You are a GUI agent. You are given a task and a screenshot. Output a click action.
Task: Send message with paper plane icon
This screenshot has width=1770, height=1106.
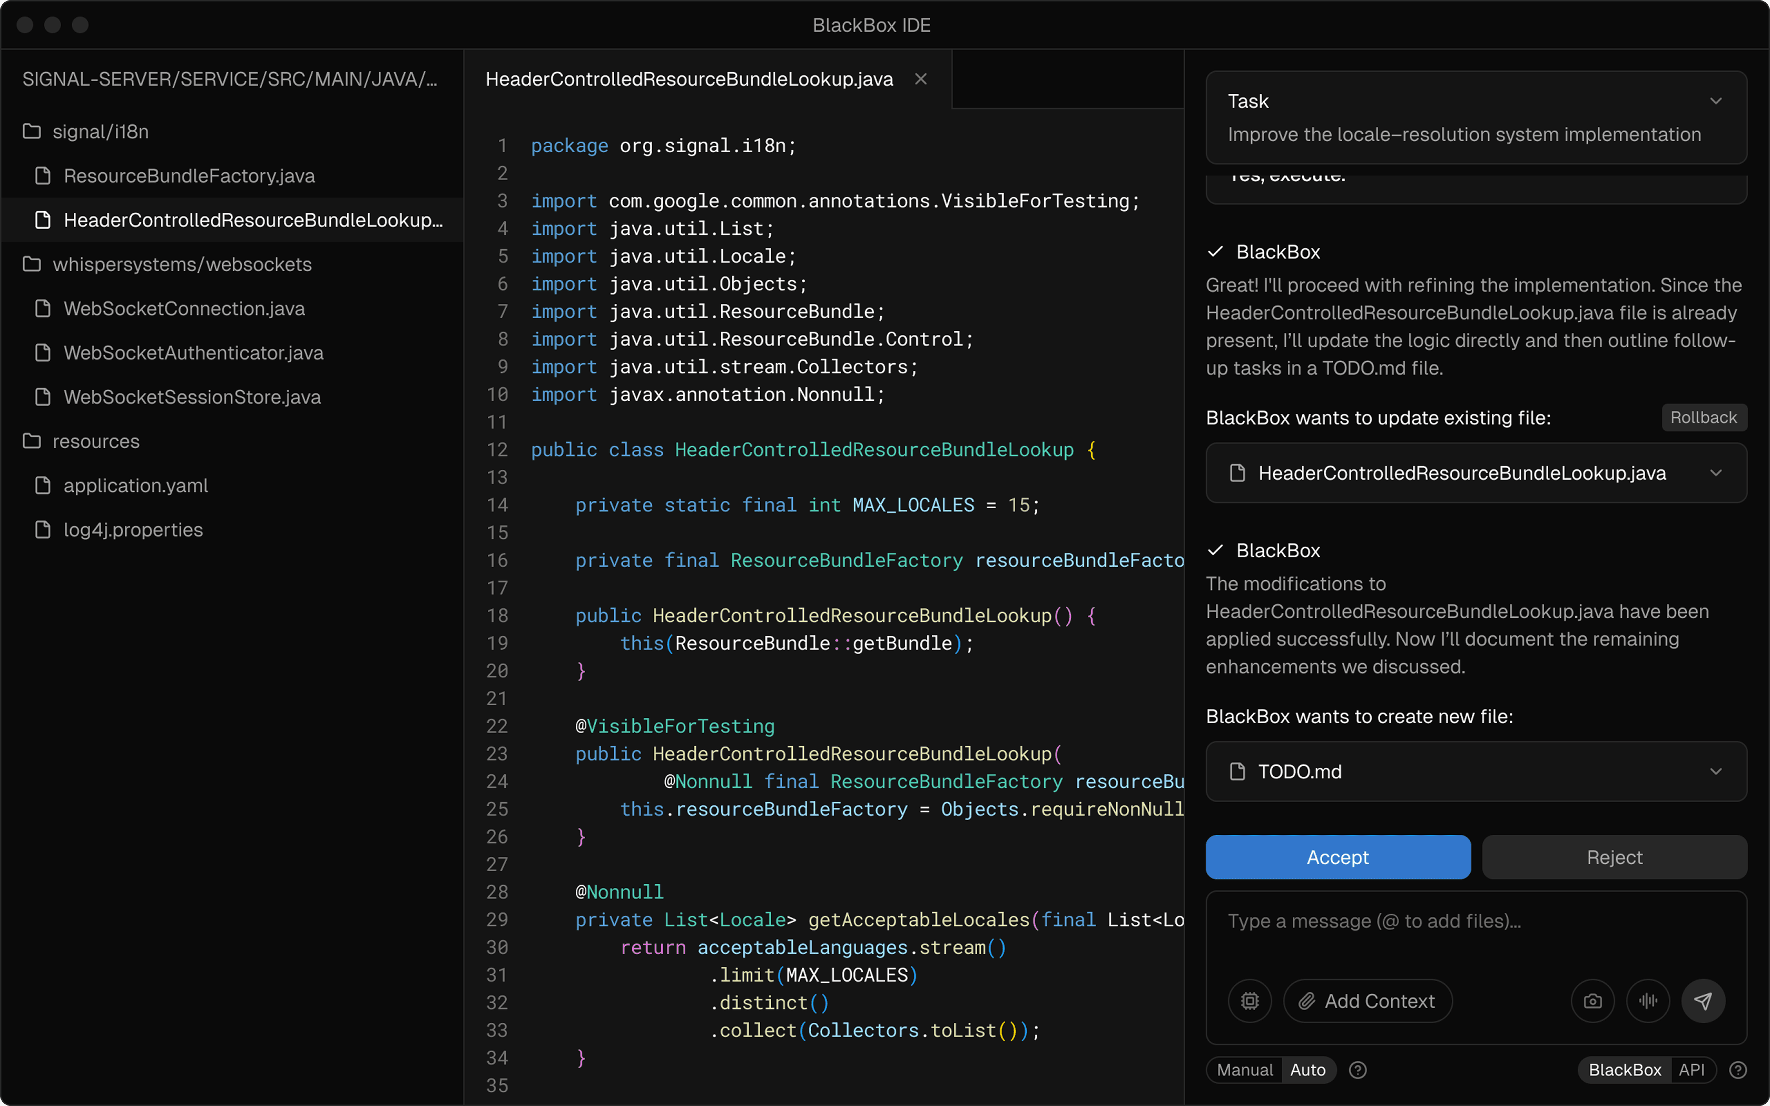pyautogui.click(x=1703, y=1001)
